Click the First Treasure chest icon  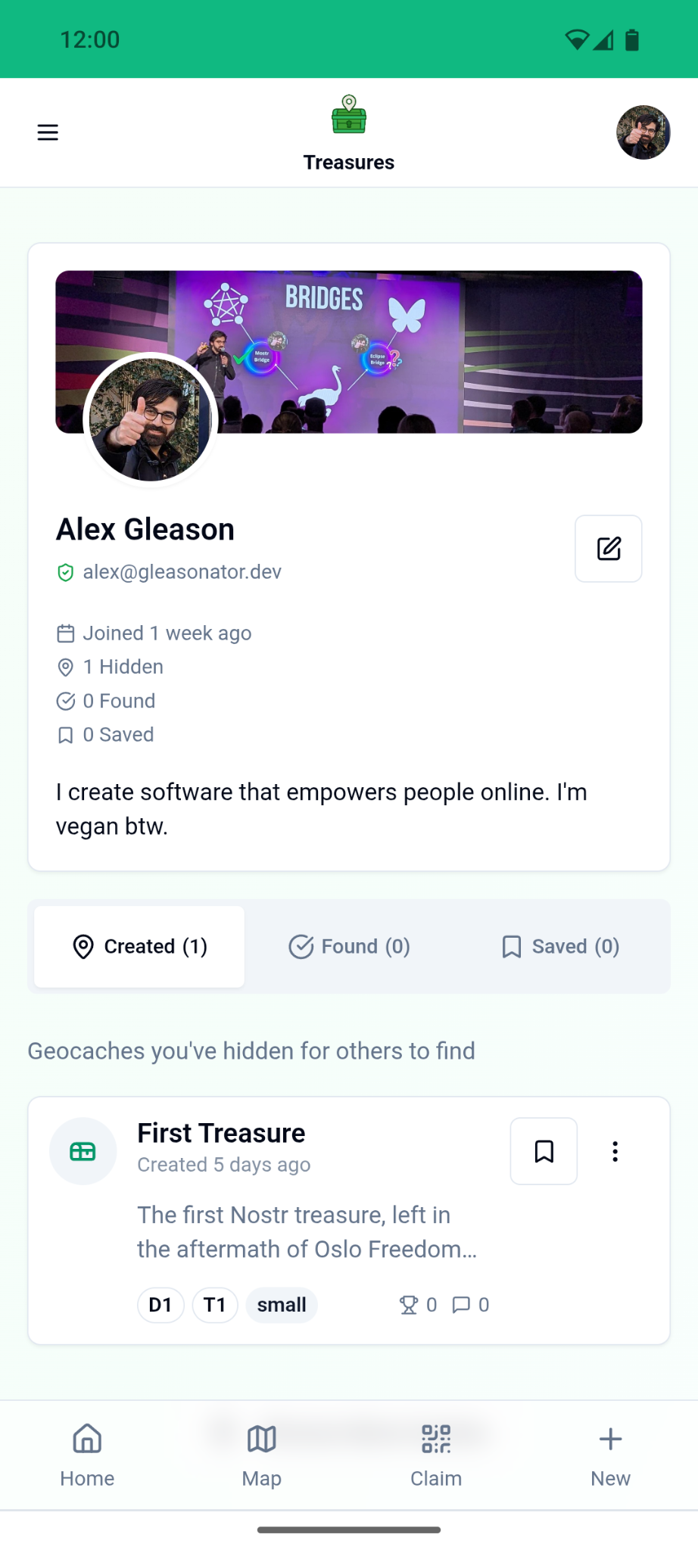point(83,1151)
